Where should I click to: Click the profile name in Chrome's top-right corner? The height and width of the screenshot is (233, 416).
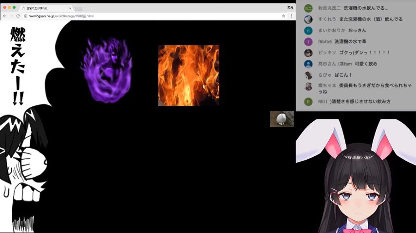click(290, 7)
